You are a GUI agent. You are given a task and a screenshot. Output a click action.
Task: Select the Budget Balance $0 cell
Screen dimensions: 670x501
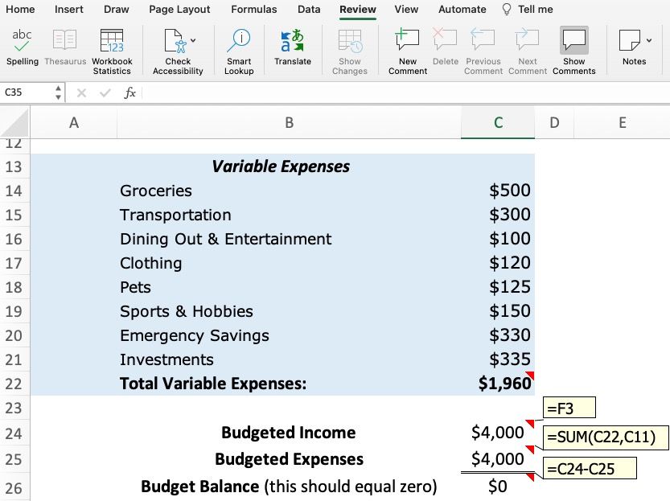498,487
